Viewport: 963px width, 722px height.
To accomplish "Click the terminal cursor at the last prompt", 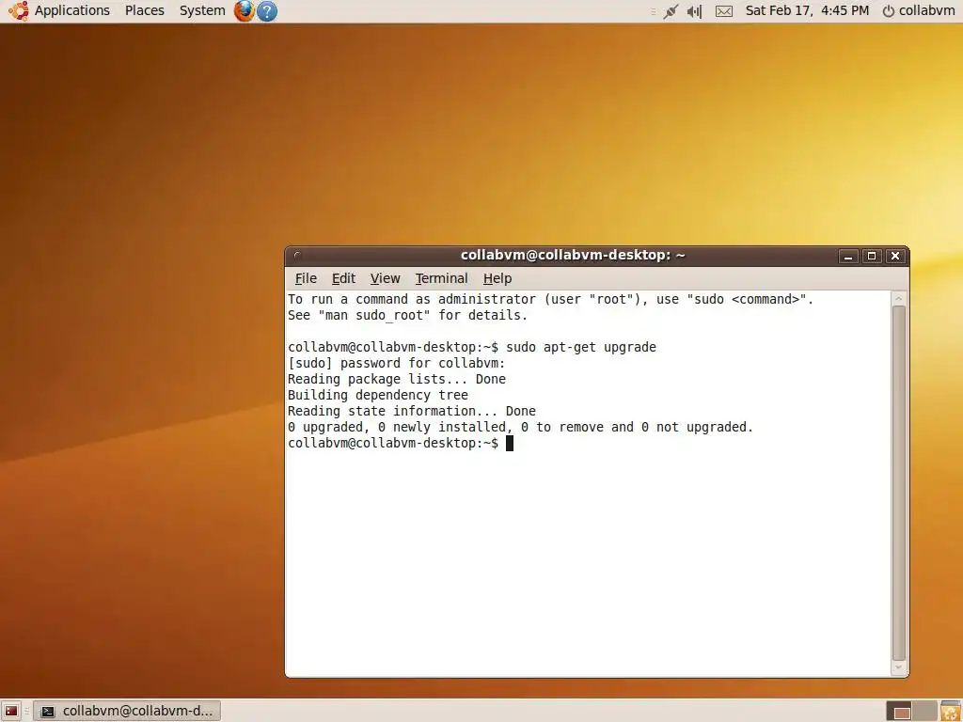I will (509, 444).
